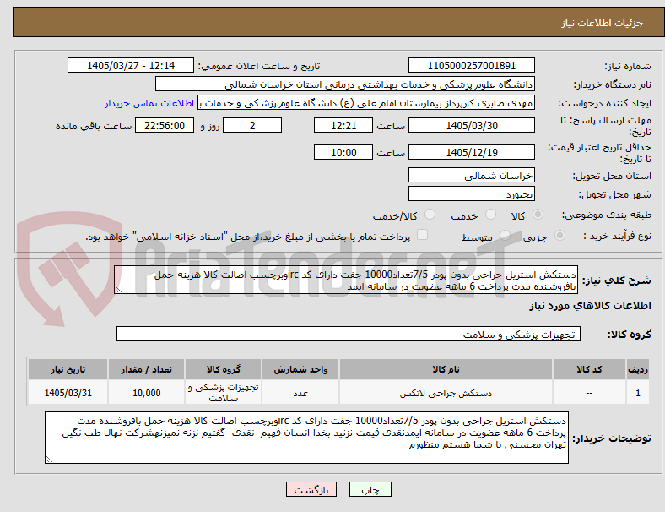Click the چاپ (print) button
Image resolution: width=665 pixels, height=512 pixels.
click(370, 489)
